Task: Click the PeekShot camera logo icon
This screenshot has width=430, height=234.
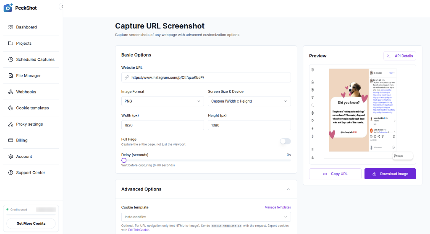Action: [x=8, y=8]
